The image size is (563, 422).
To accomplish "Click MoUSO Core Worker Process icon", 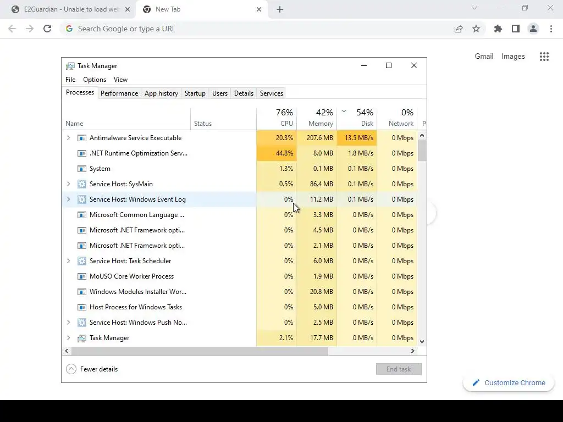I will (x=82, y=276).
